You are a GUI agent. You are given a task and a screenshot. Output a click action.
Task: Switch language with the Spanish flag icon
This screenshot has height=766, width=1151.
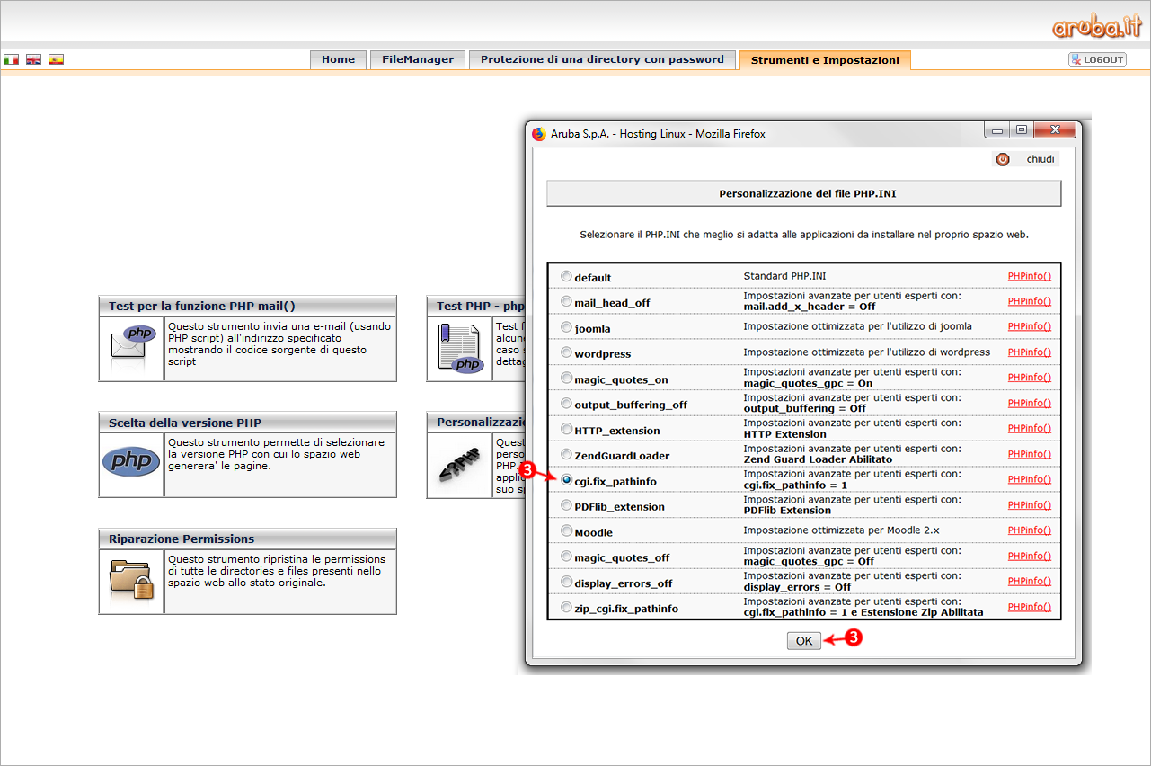point(56,59)
